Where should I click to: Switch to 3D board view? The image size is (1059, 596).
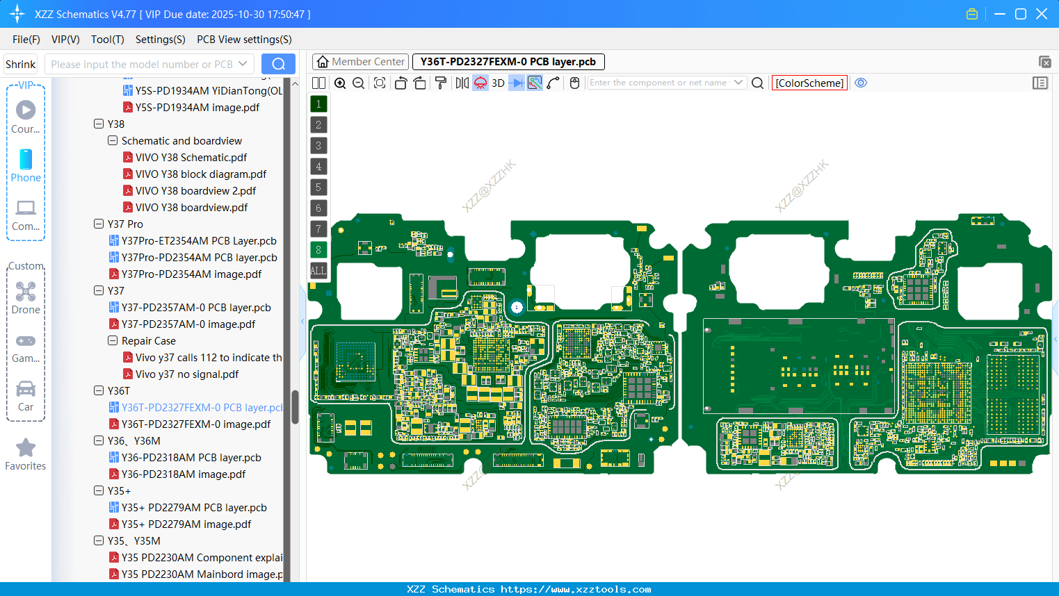(x=498, y=83)
